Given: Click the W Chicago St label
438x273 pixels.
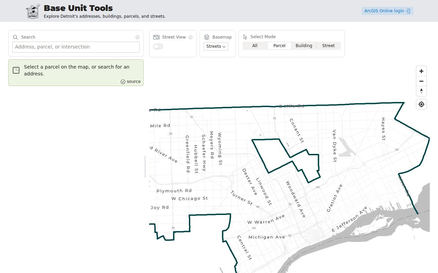Looking at the screenshot, I should click(x=190, y=199).
